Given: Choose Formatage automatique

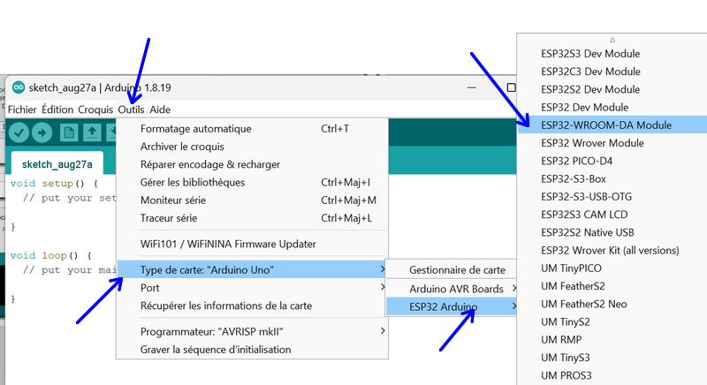Looking at the screenshot, I should click(252, 129).
